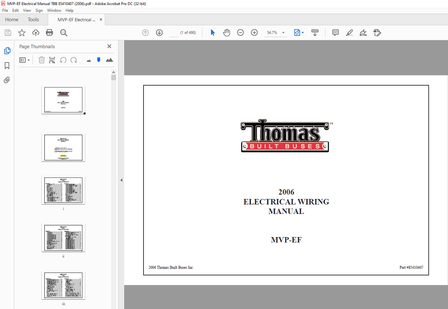Open the View menu
Viewport: 448px width, 309px height.
[27, 10]
